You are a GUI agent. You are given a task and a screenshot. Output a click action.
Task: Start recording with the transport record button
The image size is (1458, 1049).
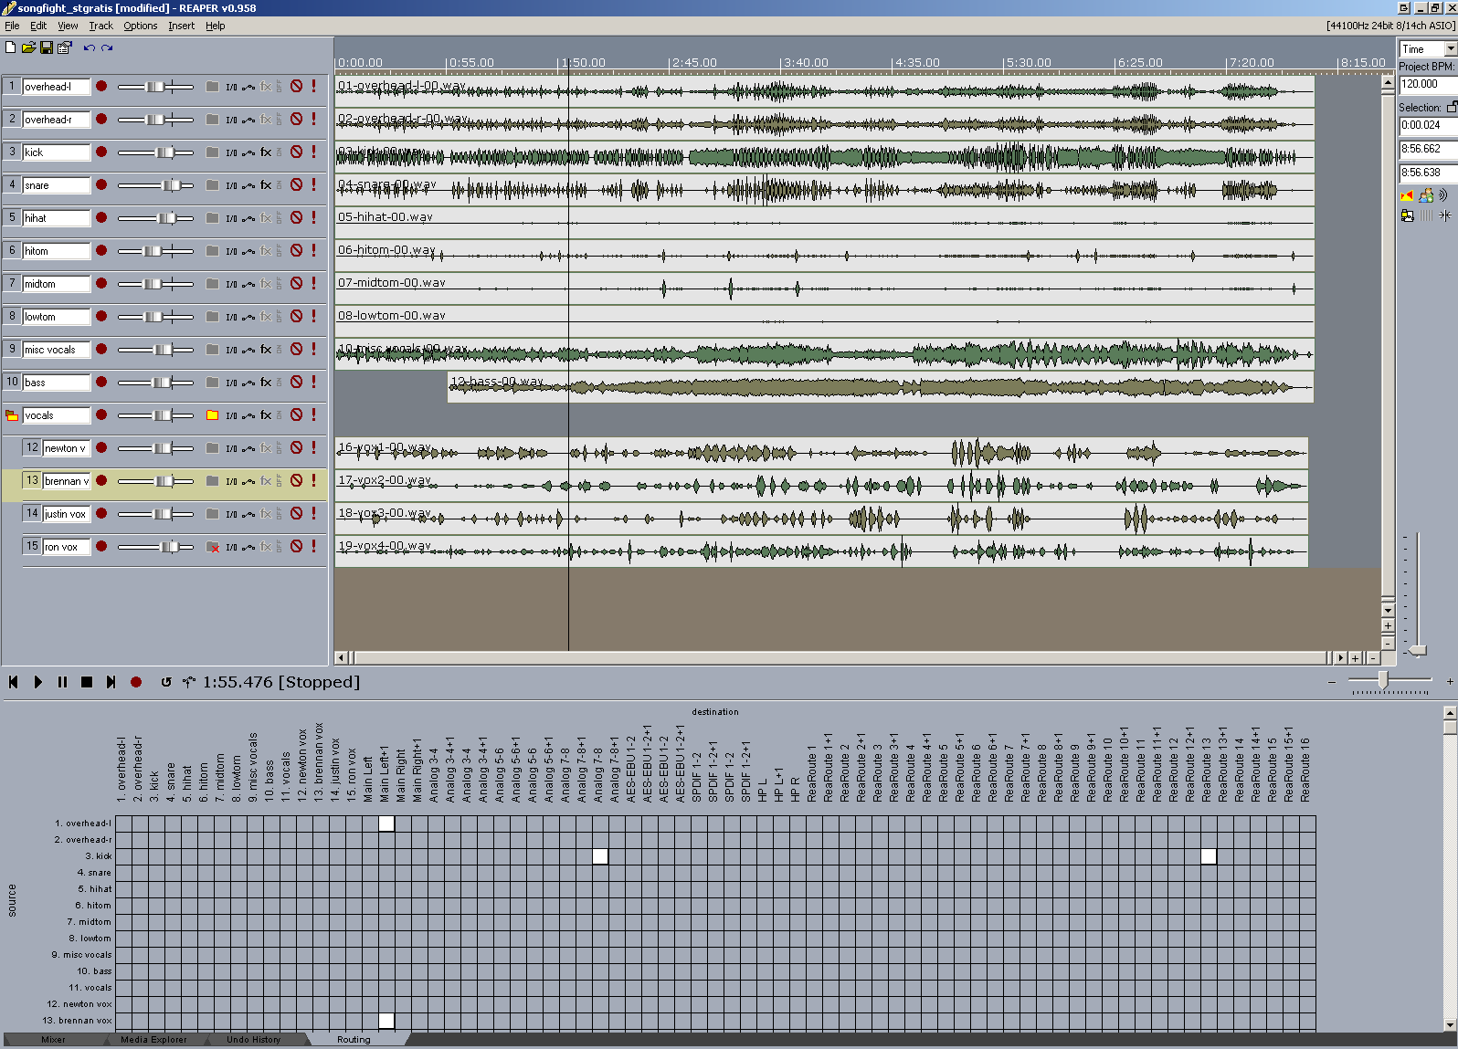136,682
